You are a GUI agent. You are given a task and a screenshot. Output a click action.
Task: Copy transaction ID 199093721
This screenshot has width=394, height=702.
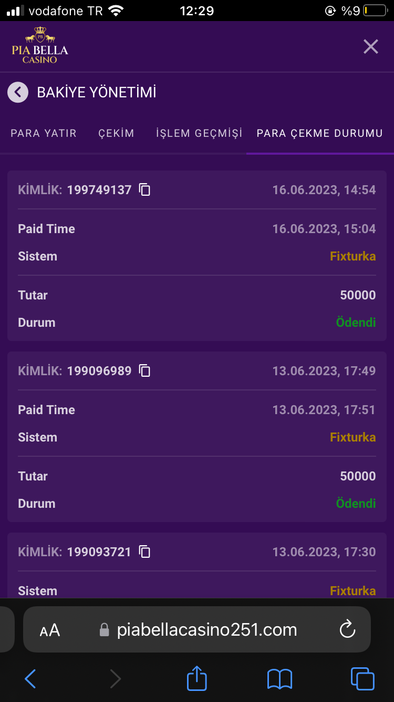coord(144,552)
